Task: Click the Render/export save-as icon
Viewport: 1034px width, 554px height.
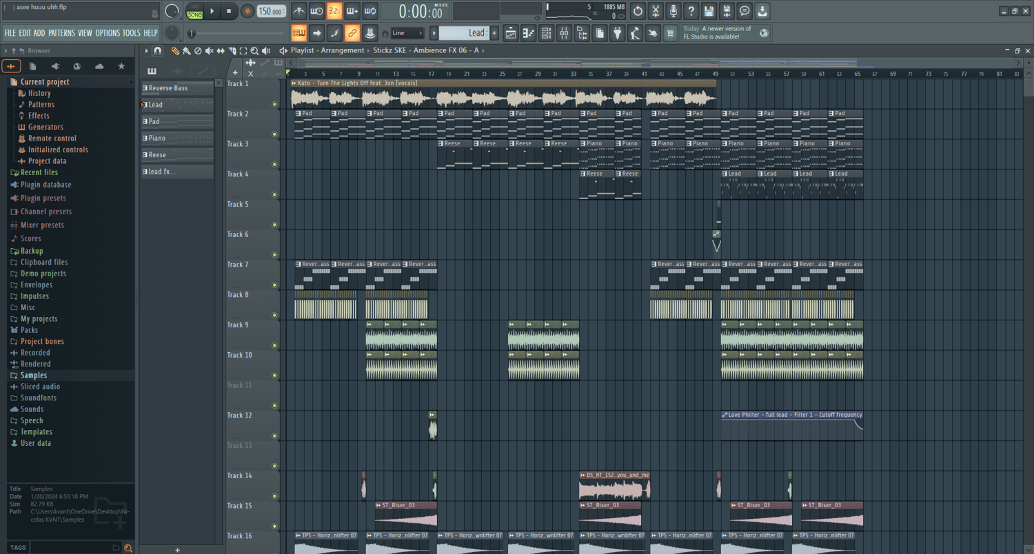Action: pyautogui.click(x=727, y=11)
